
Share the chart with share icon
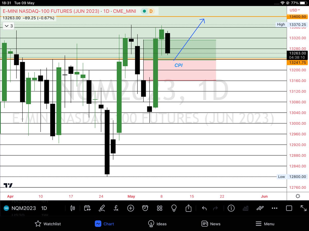188,208
